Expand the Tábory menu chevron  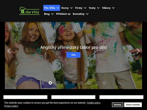113,8
